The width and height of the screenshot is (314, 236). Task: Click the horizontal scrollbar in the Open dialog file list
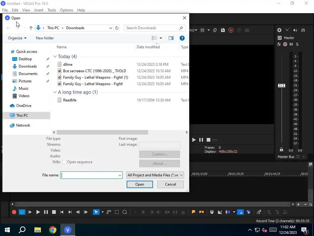(102, 132)
